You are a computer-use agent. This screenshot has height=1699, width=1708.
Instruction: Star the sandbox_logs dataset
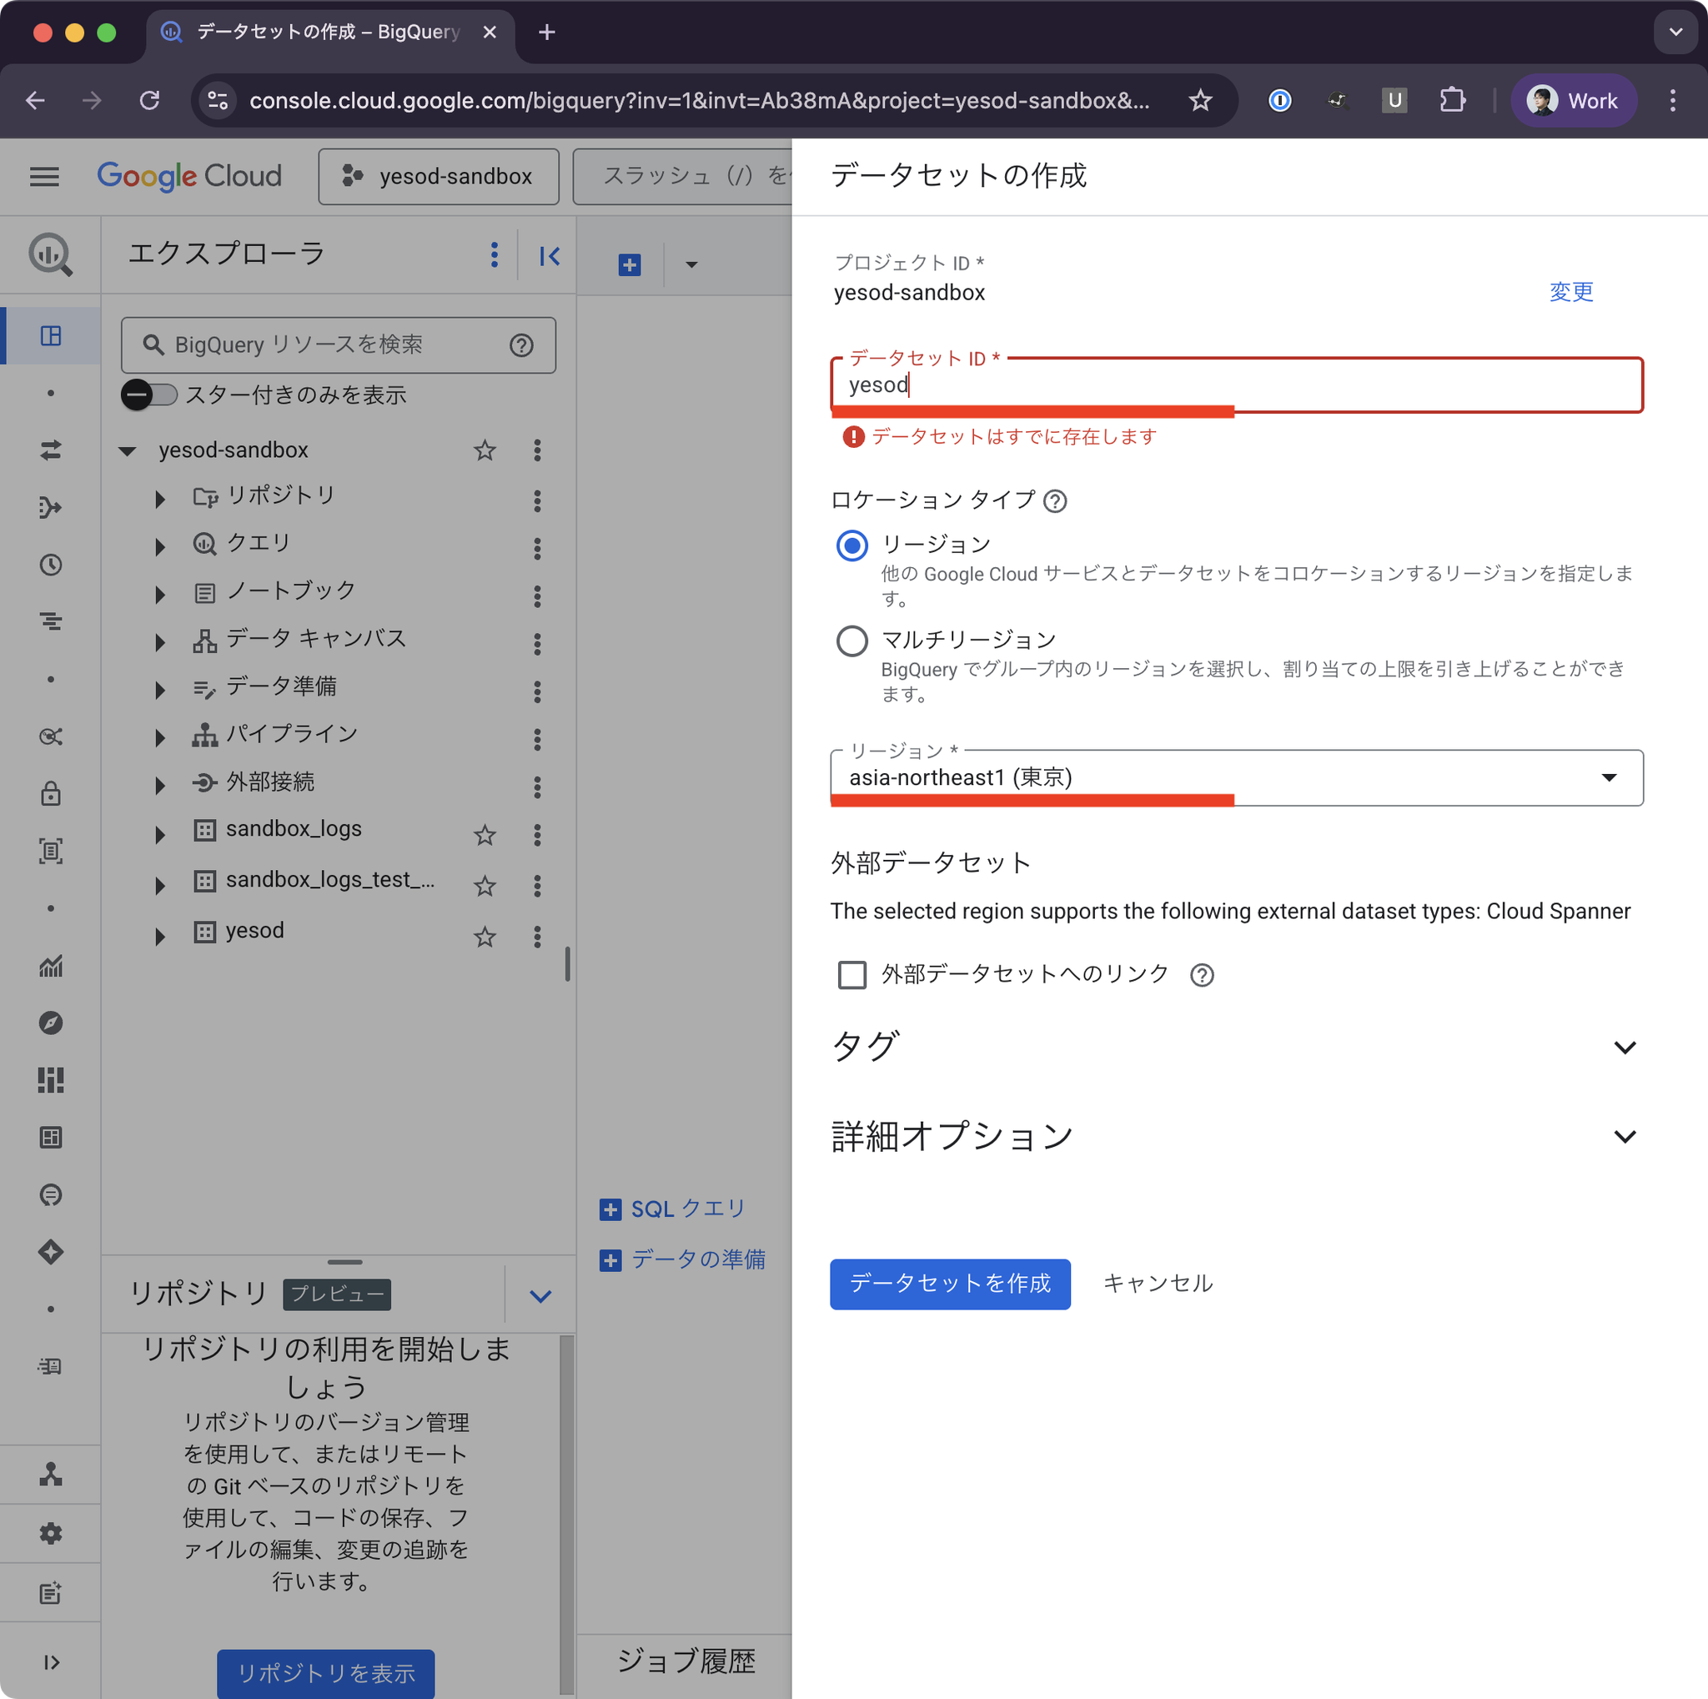click(x=485, y=834)
